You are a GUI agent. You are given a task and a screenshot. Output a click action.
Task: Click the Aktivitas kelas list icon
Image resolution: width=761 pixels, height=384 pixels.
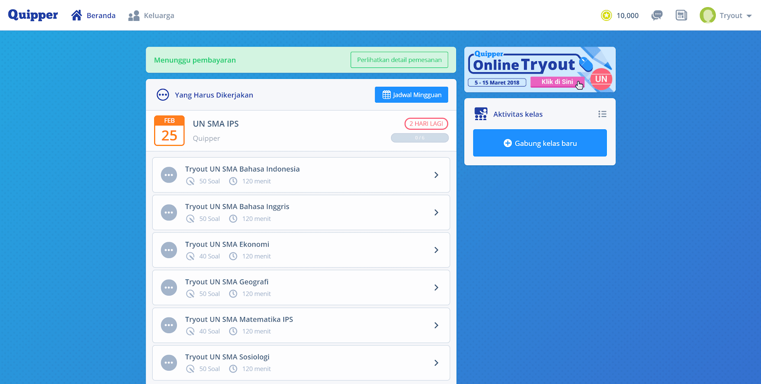602,114
